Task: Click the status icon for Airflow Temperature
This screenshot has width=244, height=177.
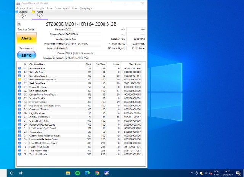Action: pyautogui.click(x=19, y=117)
